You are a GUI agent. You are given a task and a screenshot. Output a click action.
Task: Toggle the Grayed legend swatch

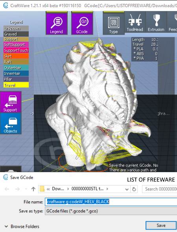tap(16, 34)
